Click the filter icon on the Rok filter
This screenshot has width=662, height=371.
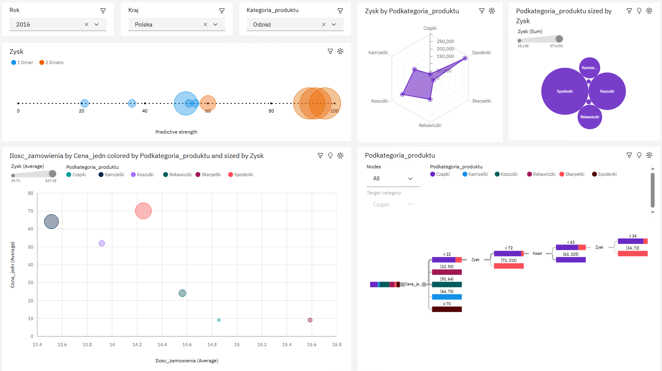click(103, 11)
